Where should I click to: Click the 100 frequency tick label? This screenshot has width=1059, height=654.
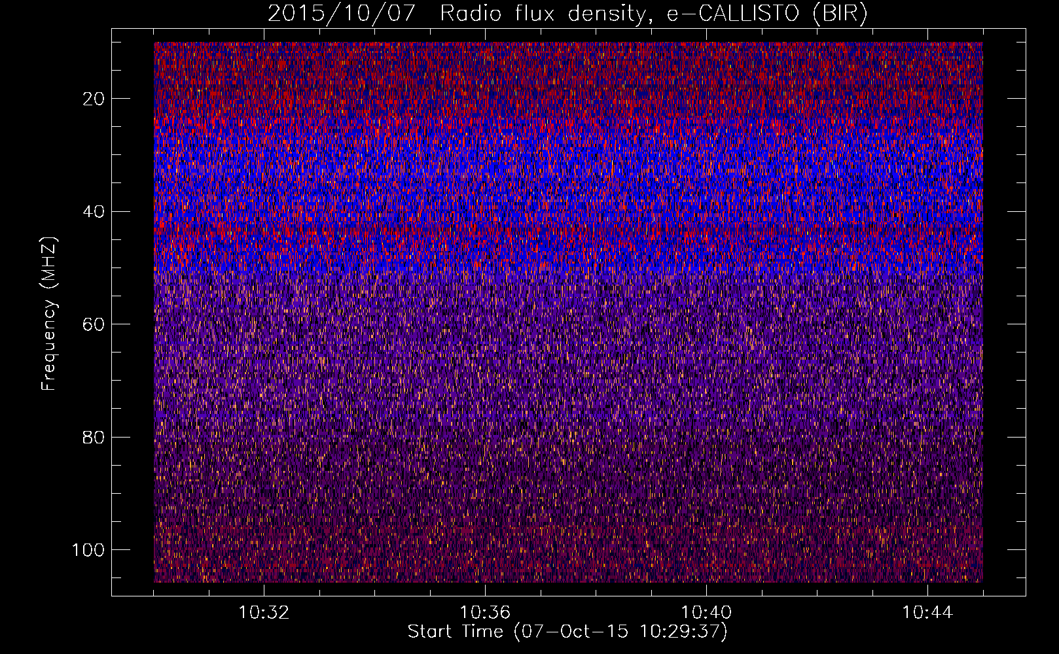coord(89,550)
